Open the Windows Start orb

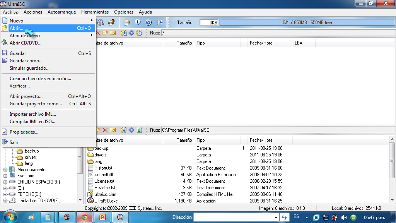tap(10, 217)
